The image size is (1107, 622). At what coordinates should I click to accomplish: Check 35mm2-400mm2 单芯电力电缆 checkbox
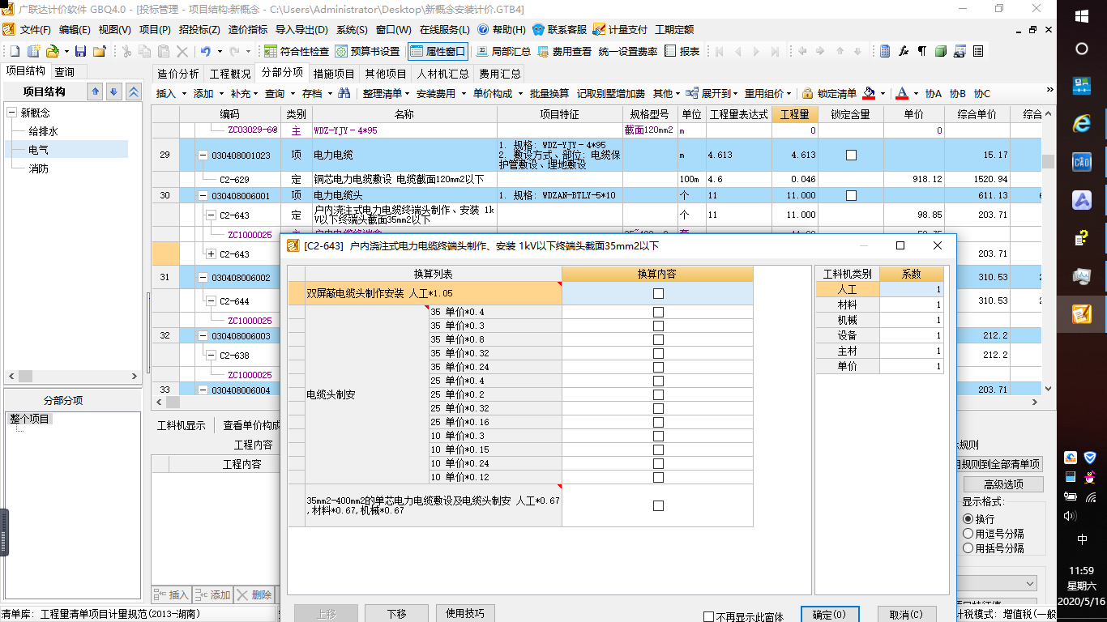coord(658,505)
